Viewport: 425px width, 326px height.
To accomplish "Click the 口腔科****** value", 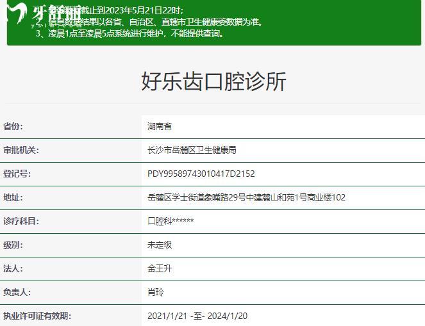I will click(x=171, y=221).
